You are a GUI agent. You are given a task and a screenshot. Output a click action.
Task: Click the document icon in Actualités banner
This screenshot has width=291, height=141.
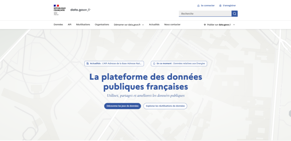pyautogui.click(x=88, y=63)
